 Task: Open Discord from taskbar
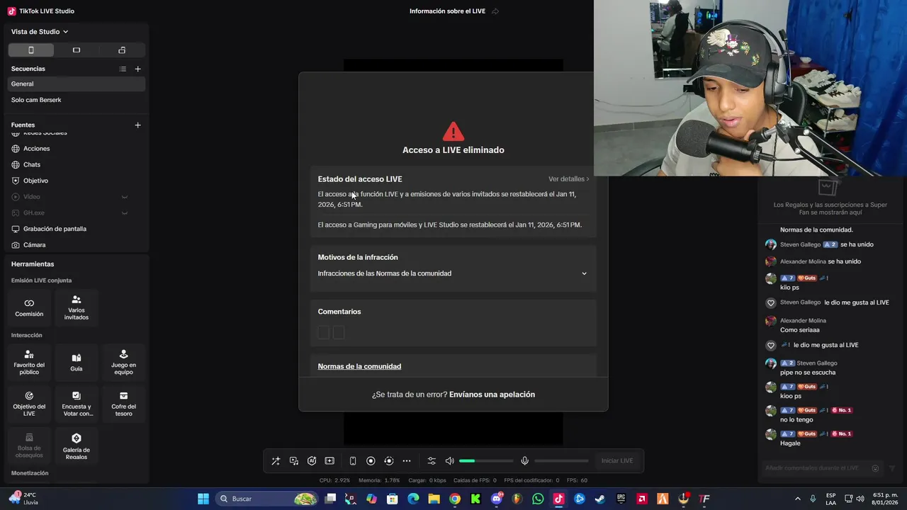497,499
